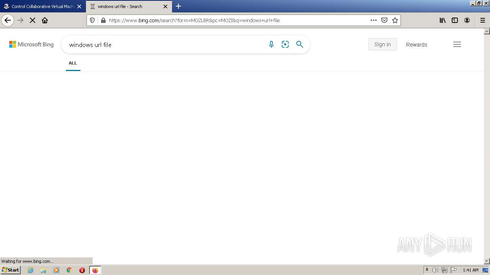490x275 pixels.
Task: Stop loading the page
Action: [33, 20]
